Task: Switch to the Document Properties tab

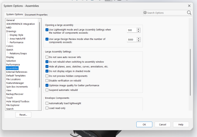Action: tap(36, 14)
